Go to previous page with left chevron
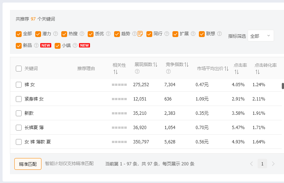This screenshot has width=284, height=183. (x=251, y=164)
